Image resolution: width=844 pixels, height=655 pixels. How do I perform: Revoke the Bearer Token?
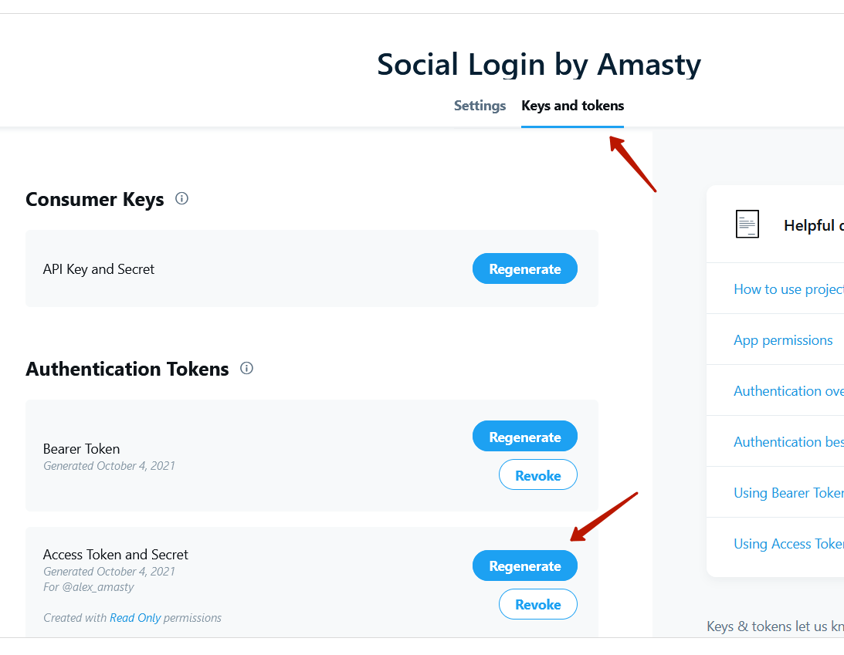(x=537, y=474)
